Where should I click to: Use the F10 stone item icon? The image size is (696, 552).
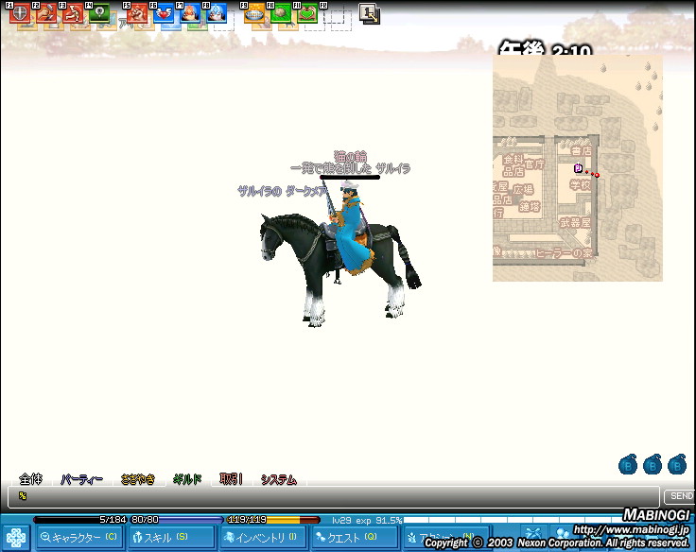click(x=281, y=13)
